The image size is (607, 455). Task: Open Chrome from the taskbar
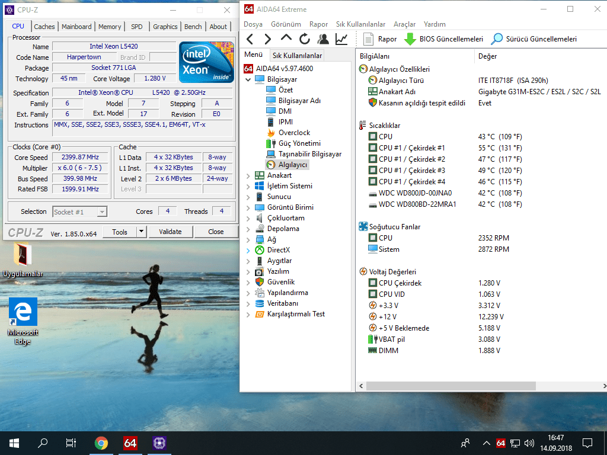coord(101,443)
